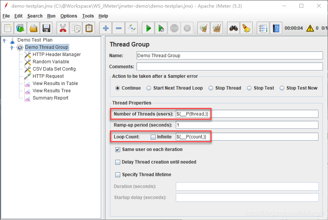Collapse the Demo Thread Group tree handle
The width and height of the screenshot is (328, 220).
click(x=12, y=48)
